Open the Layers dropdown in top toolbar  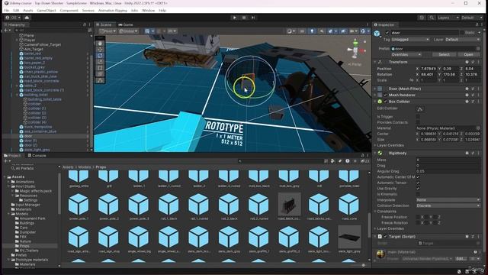(x=448, y=18)
